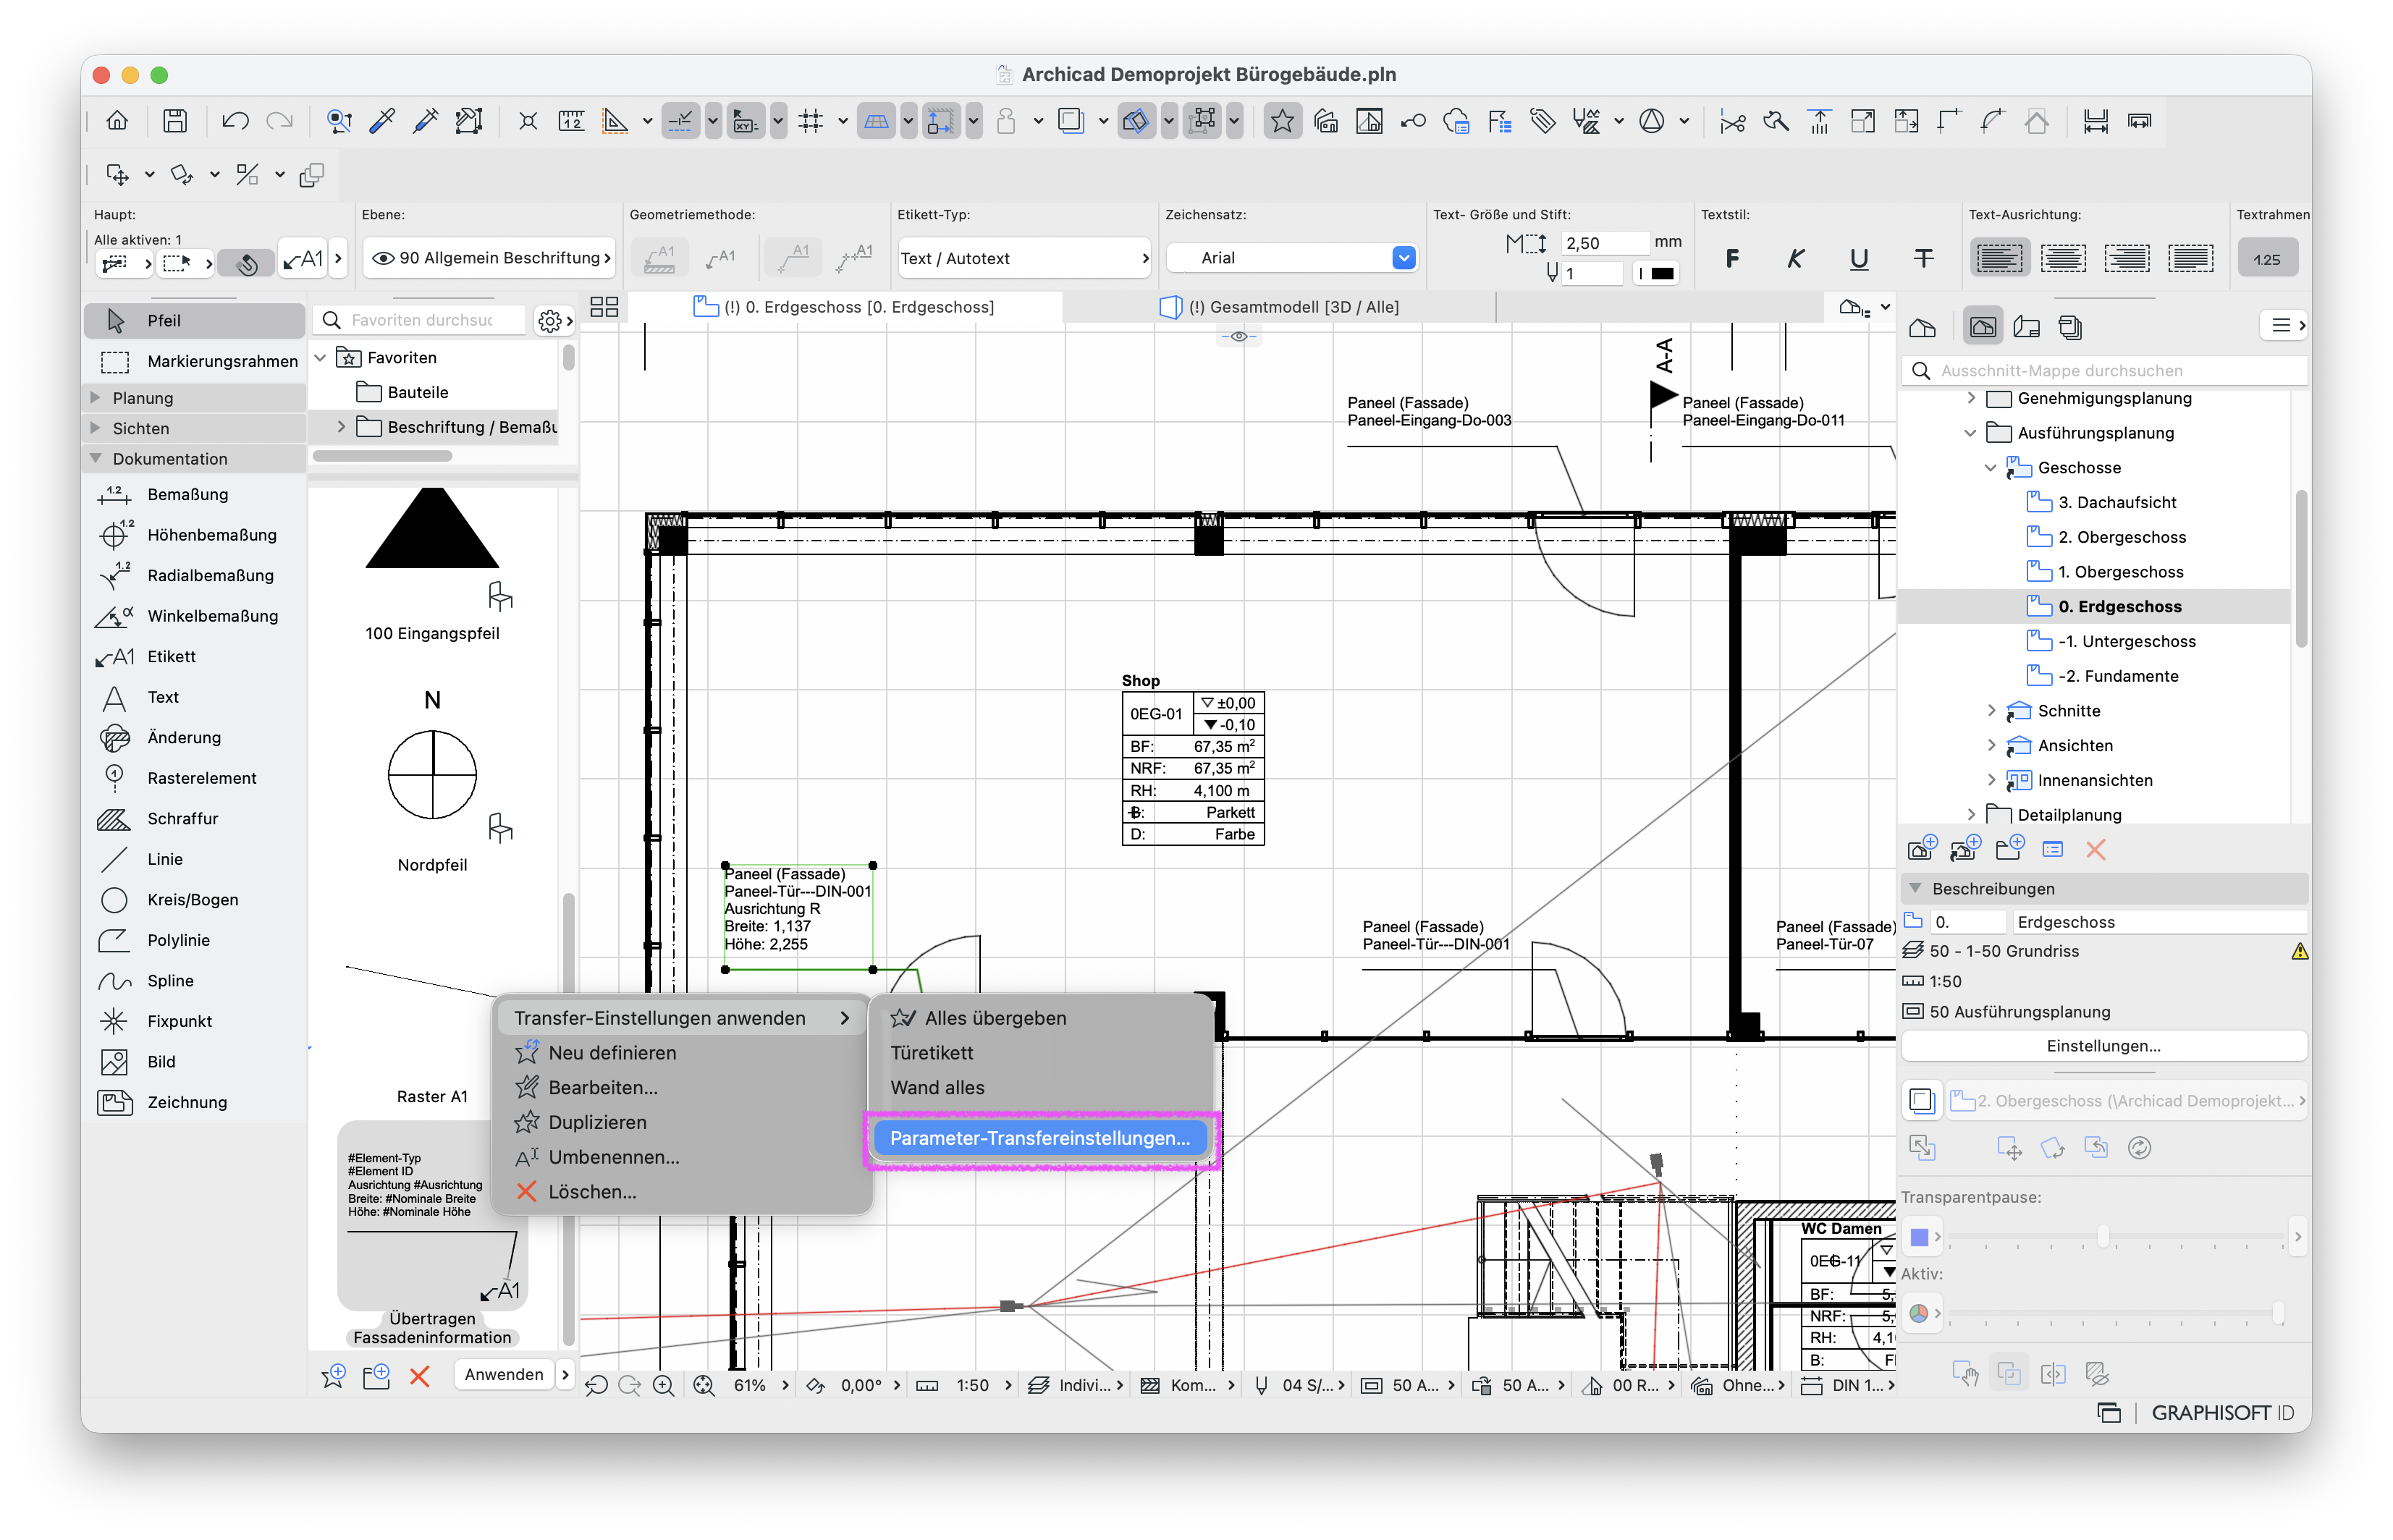Toggle italic text style K

tap(1795, 258)
